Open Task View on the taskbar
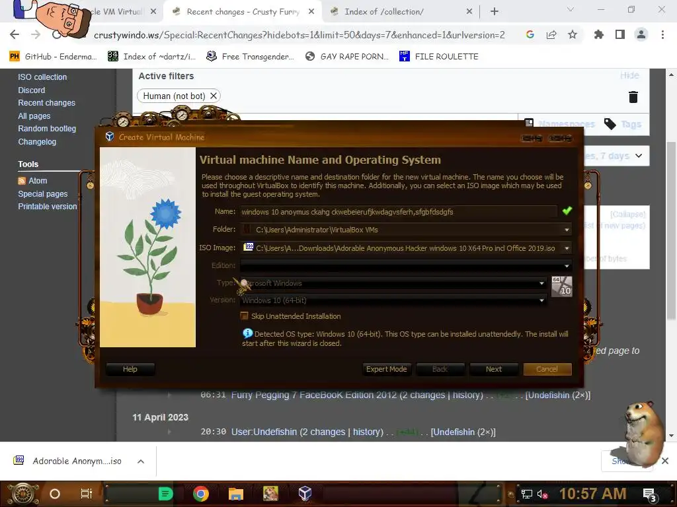This screenshot has height=507, width=677. point(87,494)
